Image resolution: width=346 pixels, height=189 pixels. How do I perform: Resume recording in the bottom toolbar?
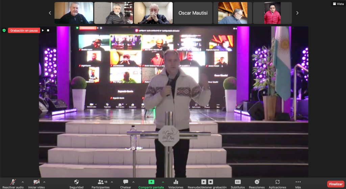coord(204,182)
